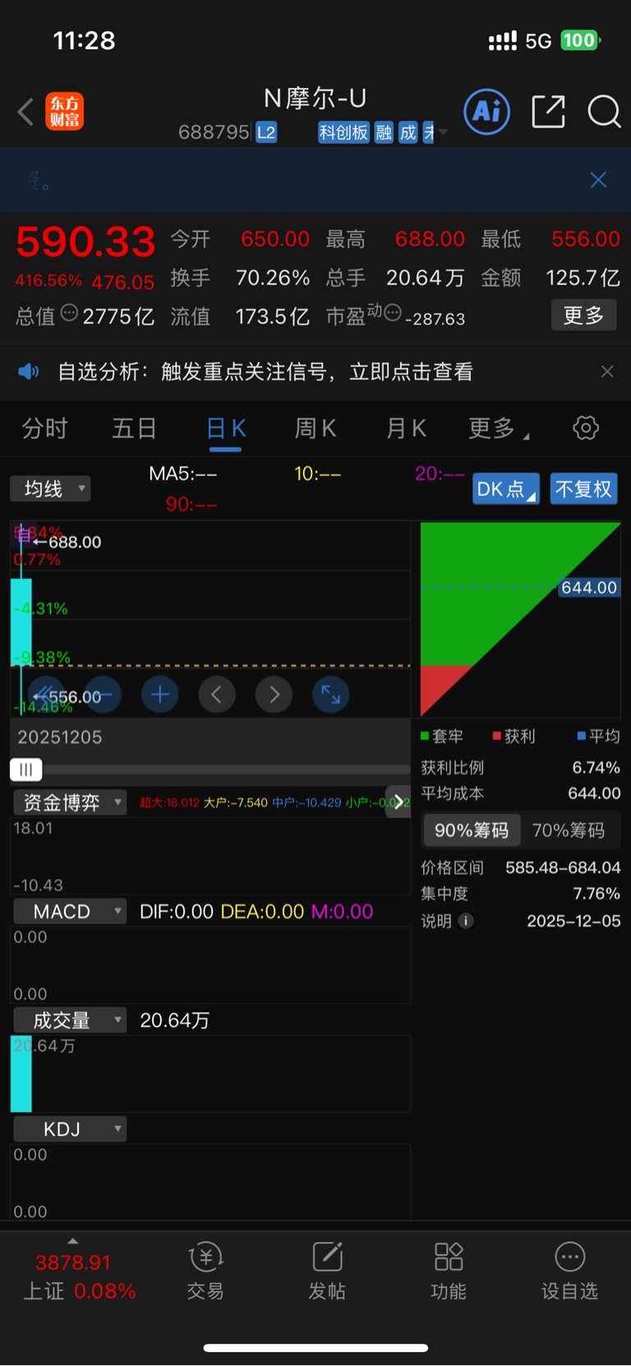
Task: Expand the 资金博弈 legend arrow
Action: tap(398, 803)
